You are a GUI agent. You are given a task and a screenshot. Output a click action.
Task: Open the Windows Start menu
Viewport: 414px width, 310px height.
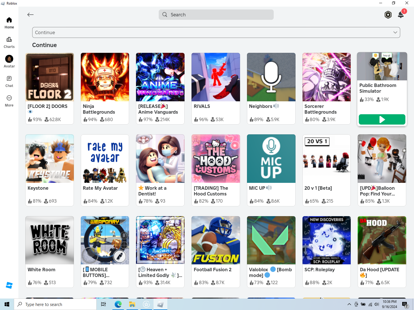click(x=7, y=304)
